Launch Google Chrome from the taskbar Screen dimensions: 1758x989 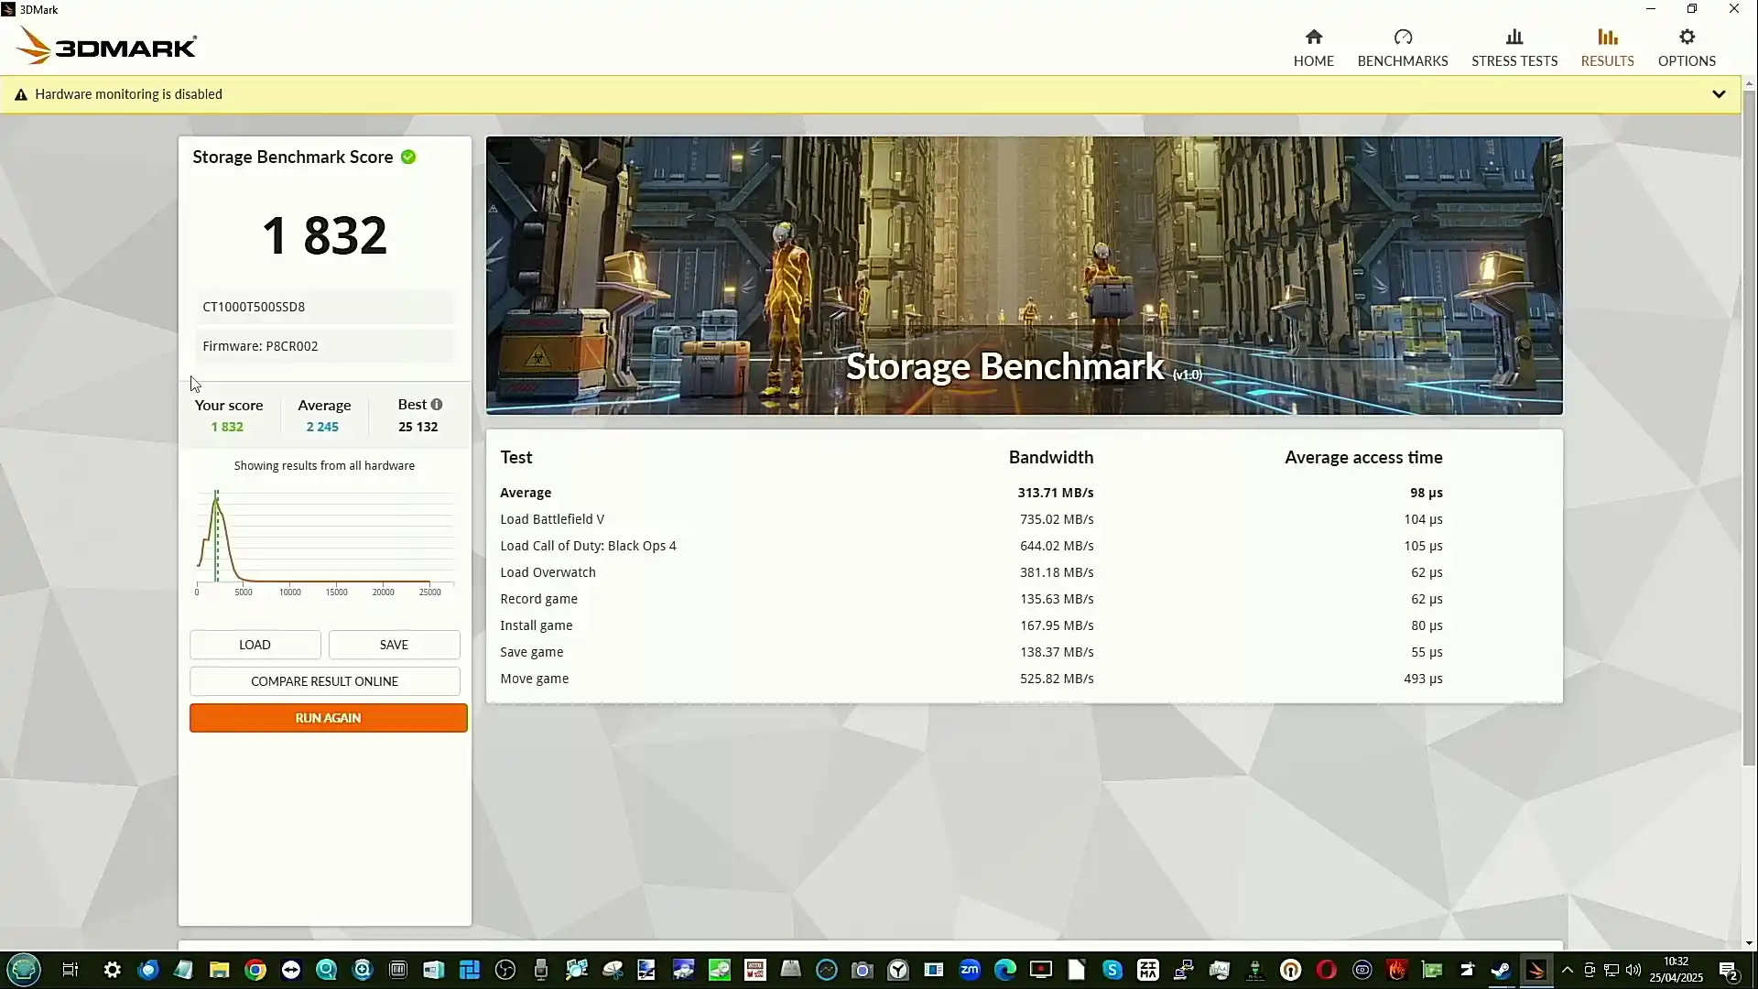click(x=255, y=970)
